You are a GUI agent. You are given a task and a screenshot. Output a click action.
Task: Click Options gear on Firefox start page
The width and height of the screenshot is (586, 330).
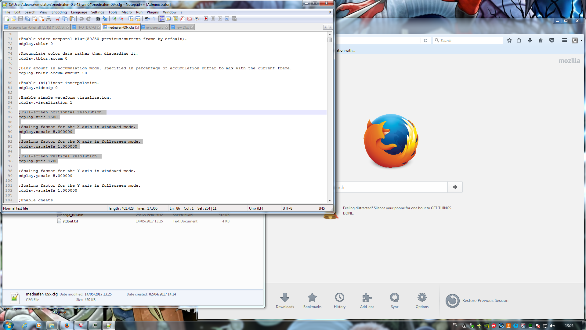(x=422, y=301)
